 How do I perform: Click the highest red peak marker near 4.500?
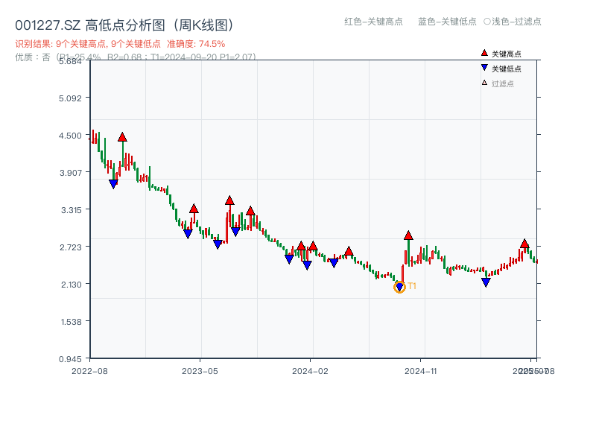pos(122,137)
